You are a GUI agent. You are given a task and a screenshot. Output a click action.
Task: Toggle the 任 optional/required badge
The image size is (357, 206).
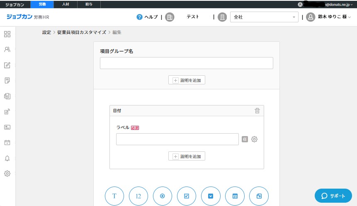(245, 139)
